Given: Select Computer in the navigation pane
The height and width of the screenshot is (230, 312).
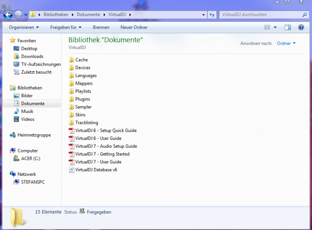Looking at the screenshot, I should pos(27,151).
